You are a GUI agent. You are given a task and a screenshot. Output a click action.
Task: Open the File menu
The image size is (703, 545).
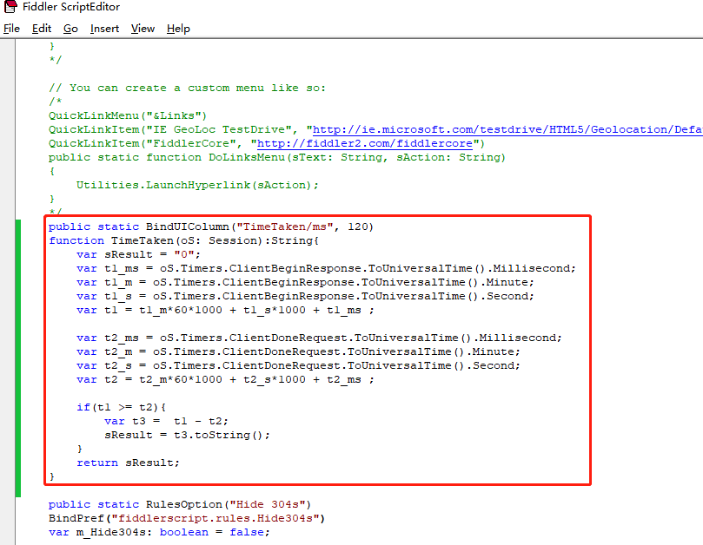pos(11,29)
